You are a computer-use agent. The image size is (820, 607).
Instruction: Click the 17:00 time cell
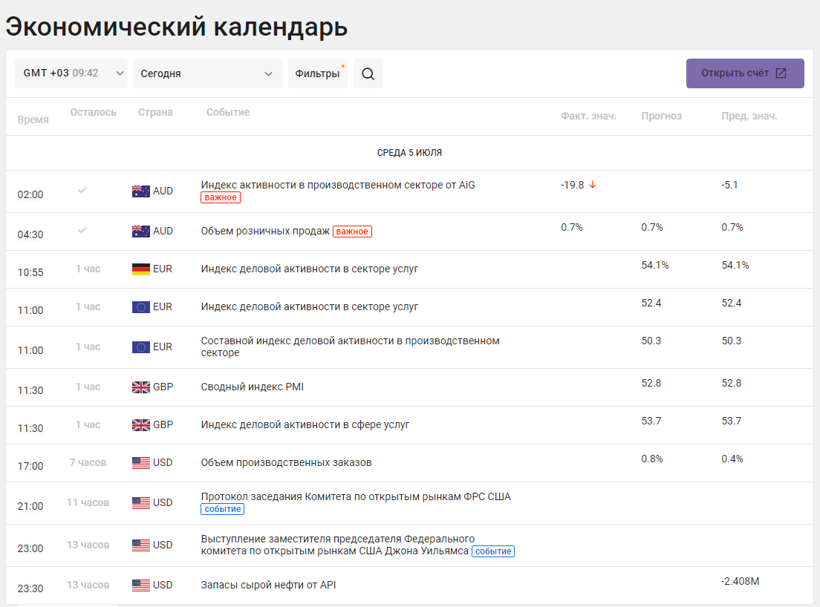point(30,466)
